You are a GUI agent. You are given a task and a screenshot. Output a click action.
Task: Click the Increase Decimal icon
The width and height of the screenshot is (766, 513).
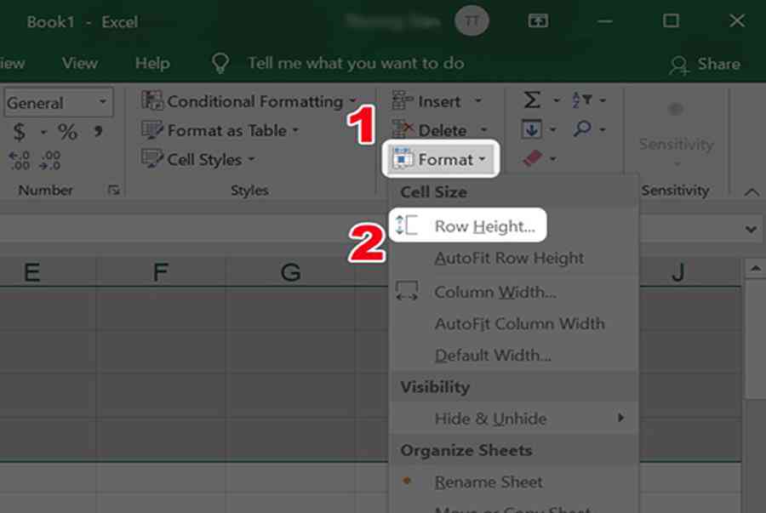pyautogui.click(x=19, y=160)
